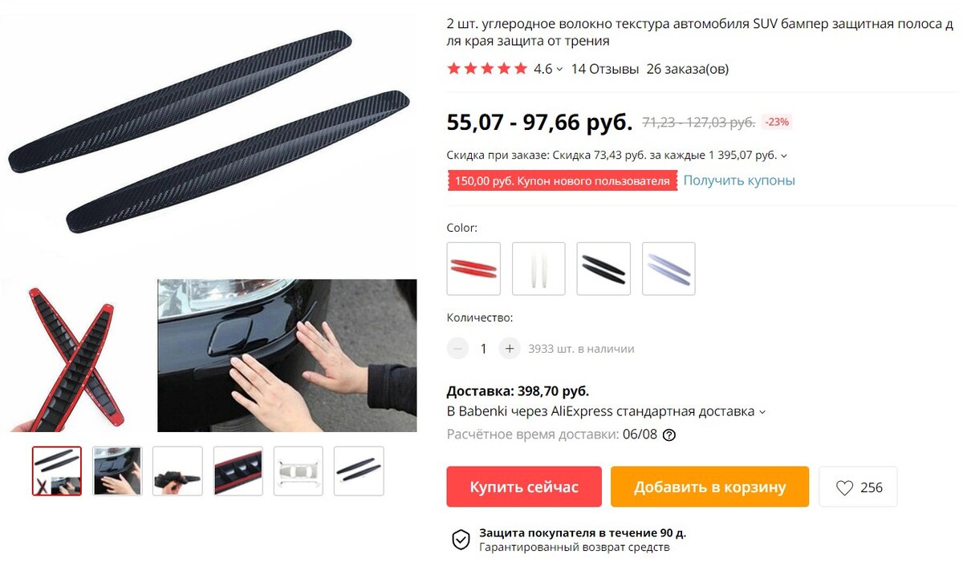Select the red color swatch

click(x=473, y=269)
